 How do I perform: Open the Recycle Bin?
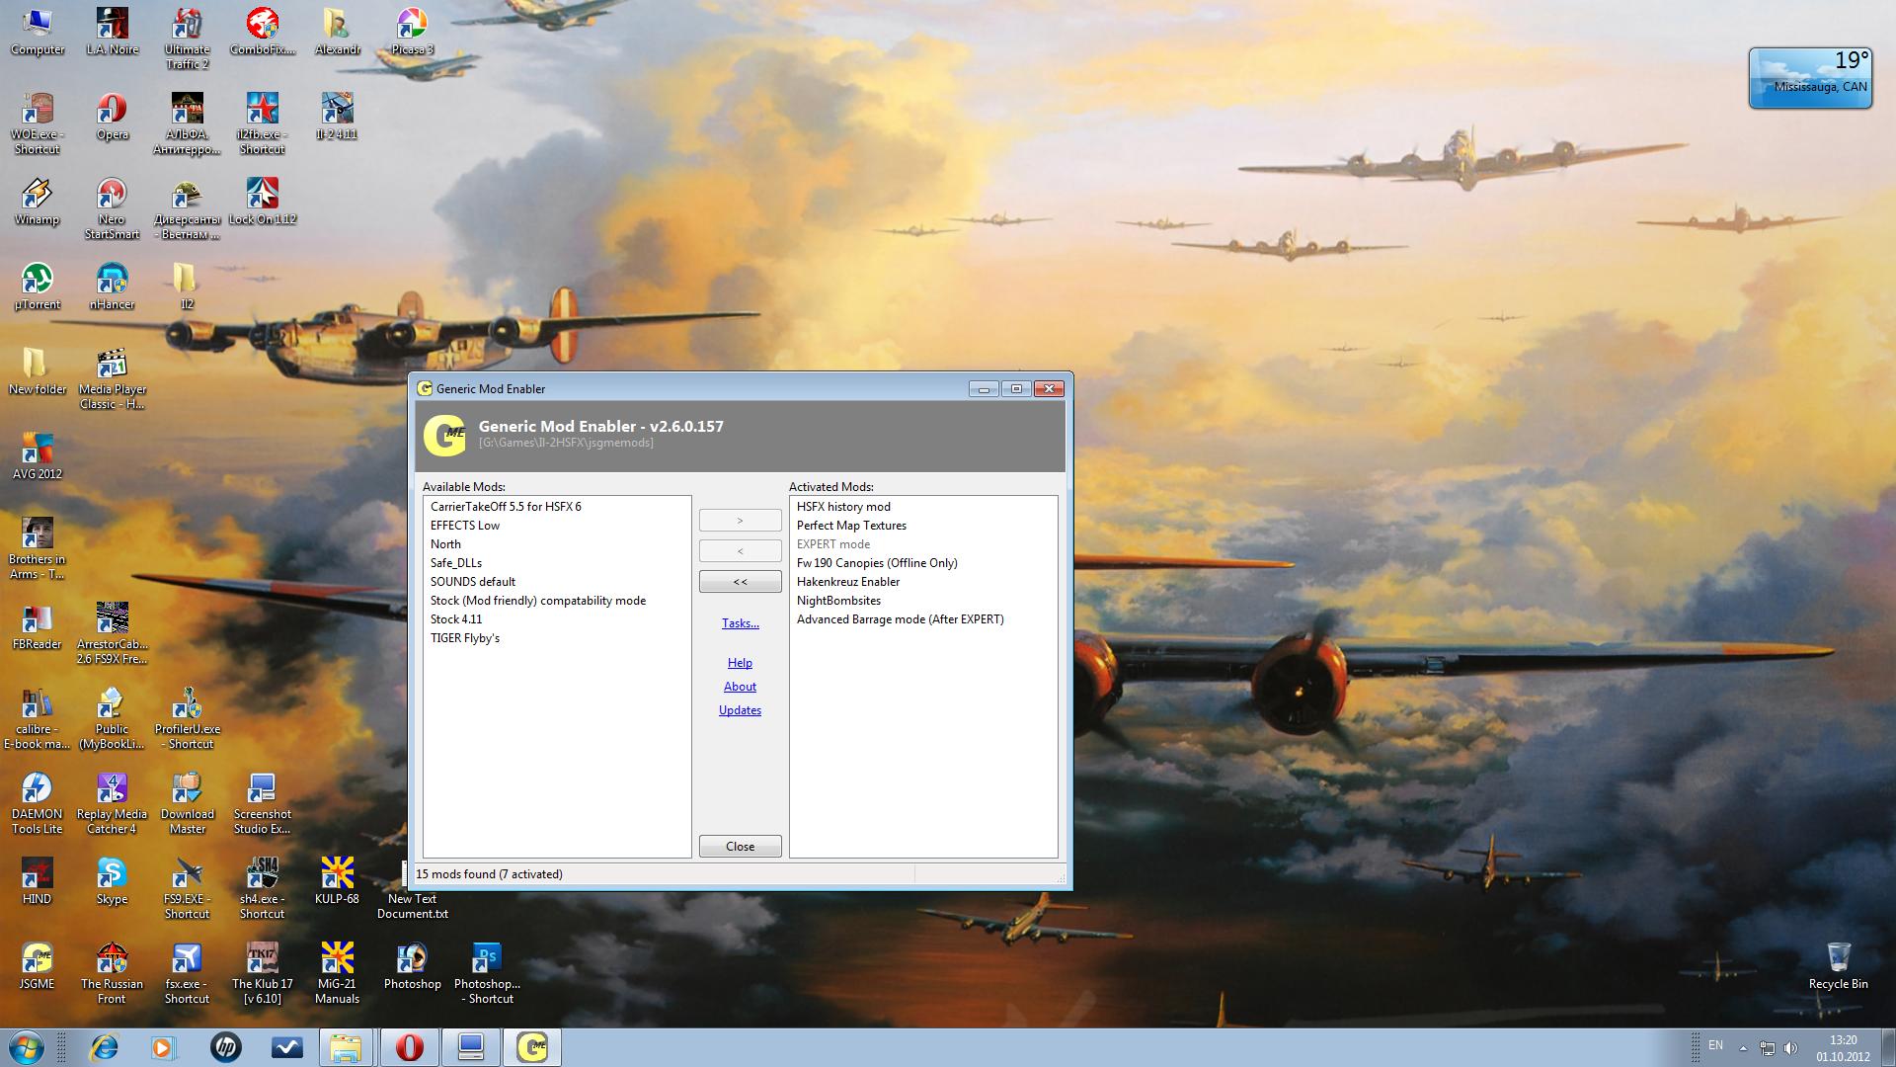coord(1838,959)
